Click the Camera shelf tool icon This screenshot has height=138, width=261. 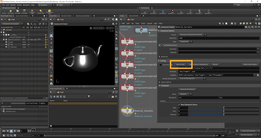(x=4, y=11)
